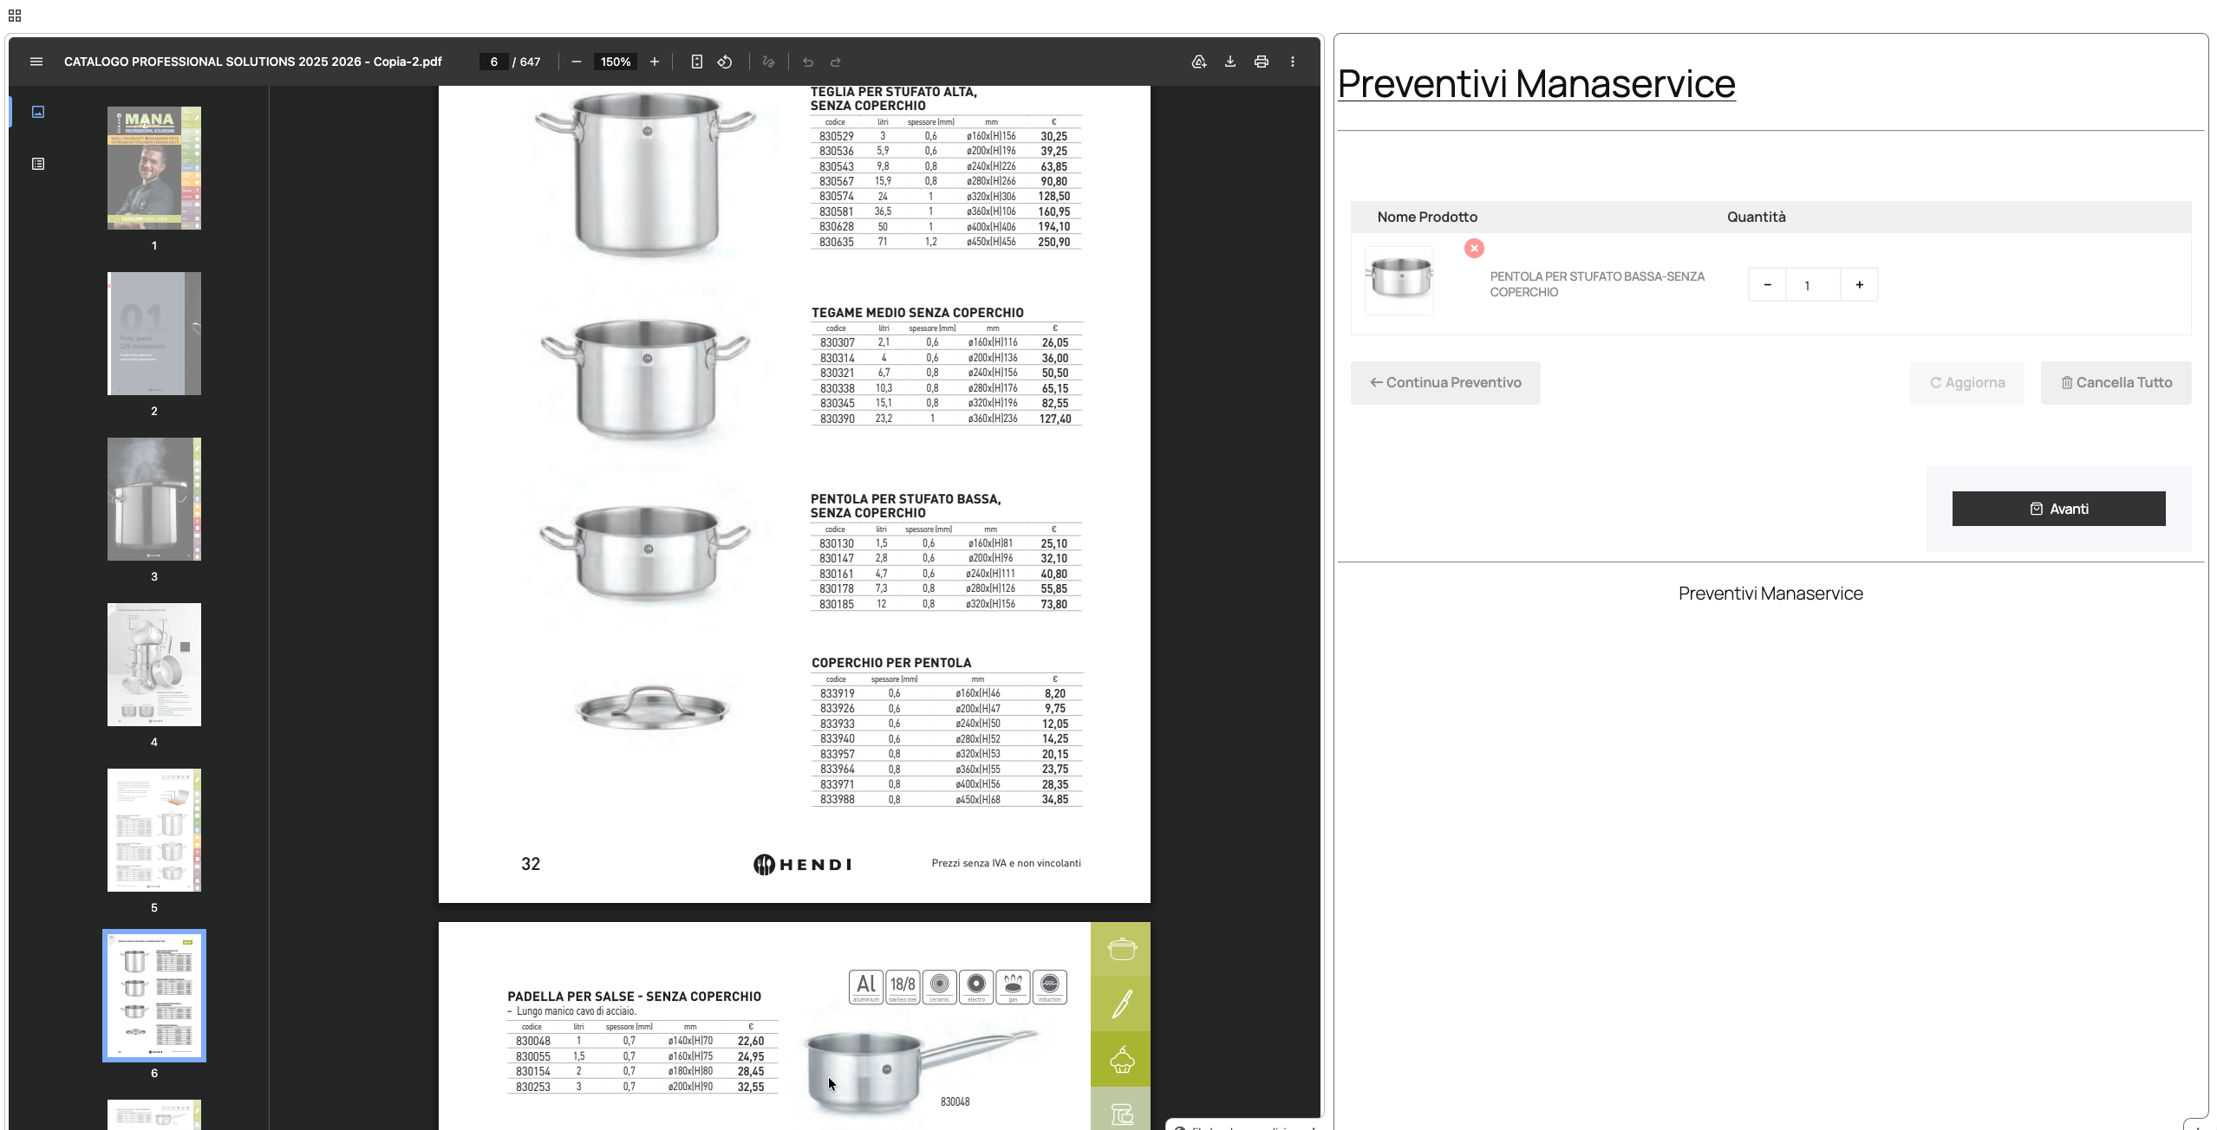Click the 18/8 stainless steel icon
Screen dimensions: 2217x1130
(x=903, y=987)
